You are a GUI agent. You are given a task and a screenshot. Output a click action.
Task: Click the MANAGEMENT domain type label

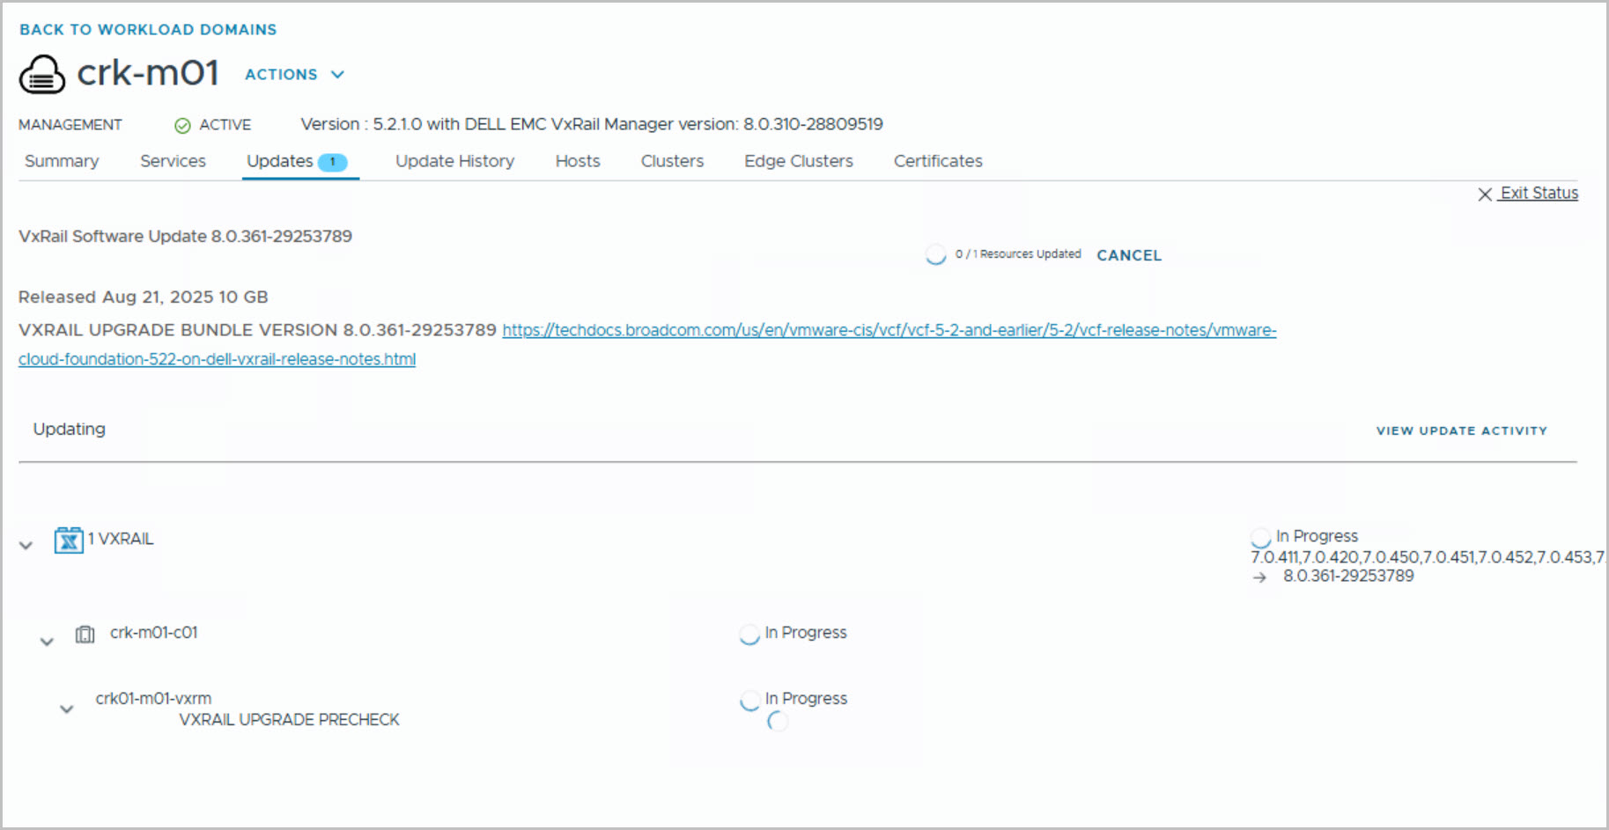pyautogui.click(x=70, y=125)
